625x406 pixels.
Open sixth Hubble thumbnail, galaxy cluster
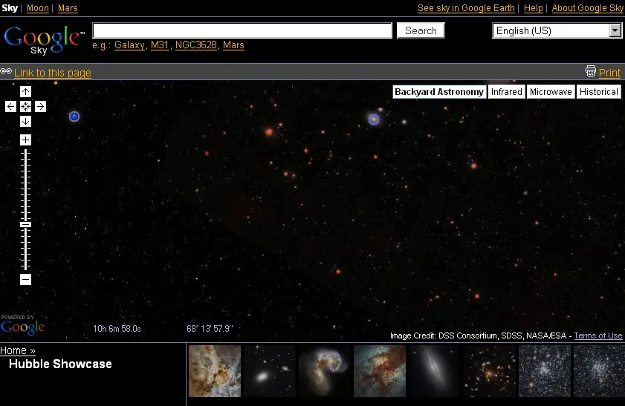click(x=490, y=371)
